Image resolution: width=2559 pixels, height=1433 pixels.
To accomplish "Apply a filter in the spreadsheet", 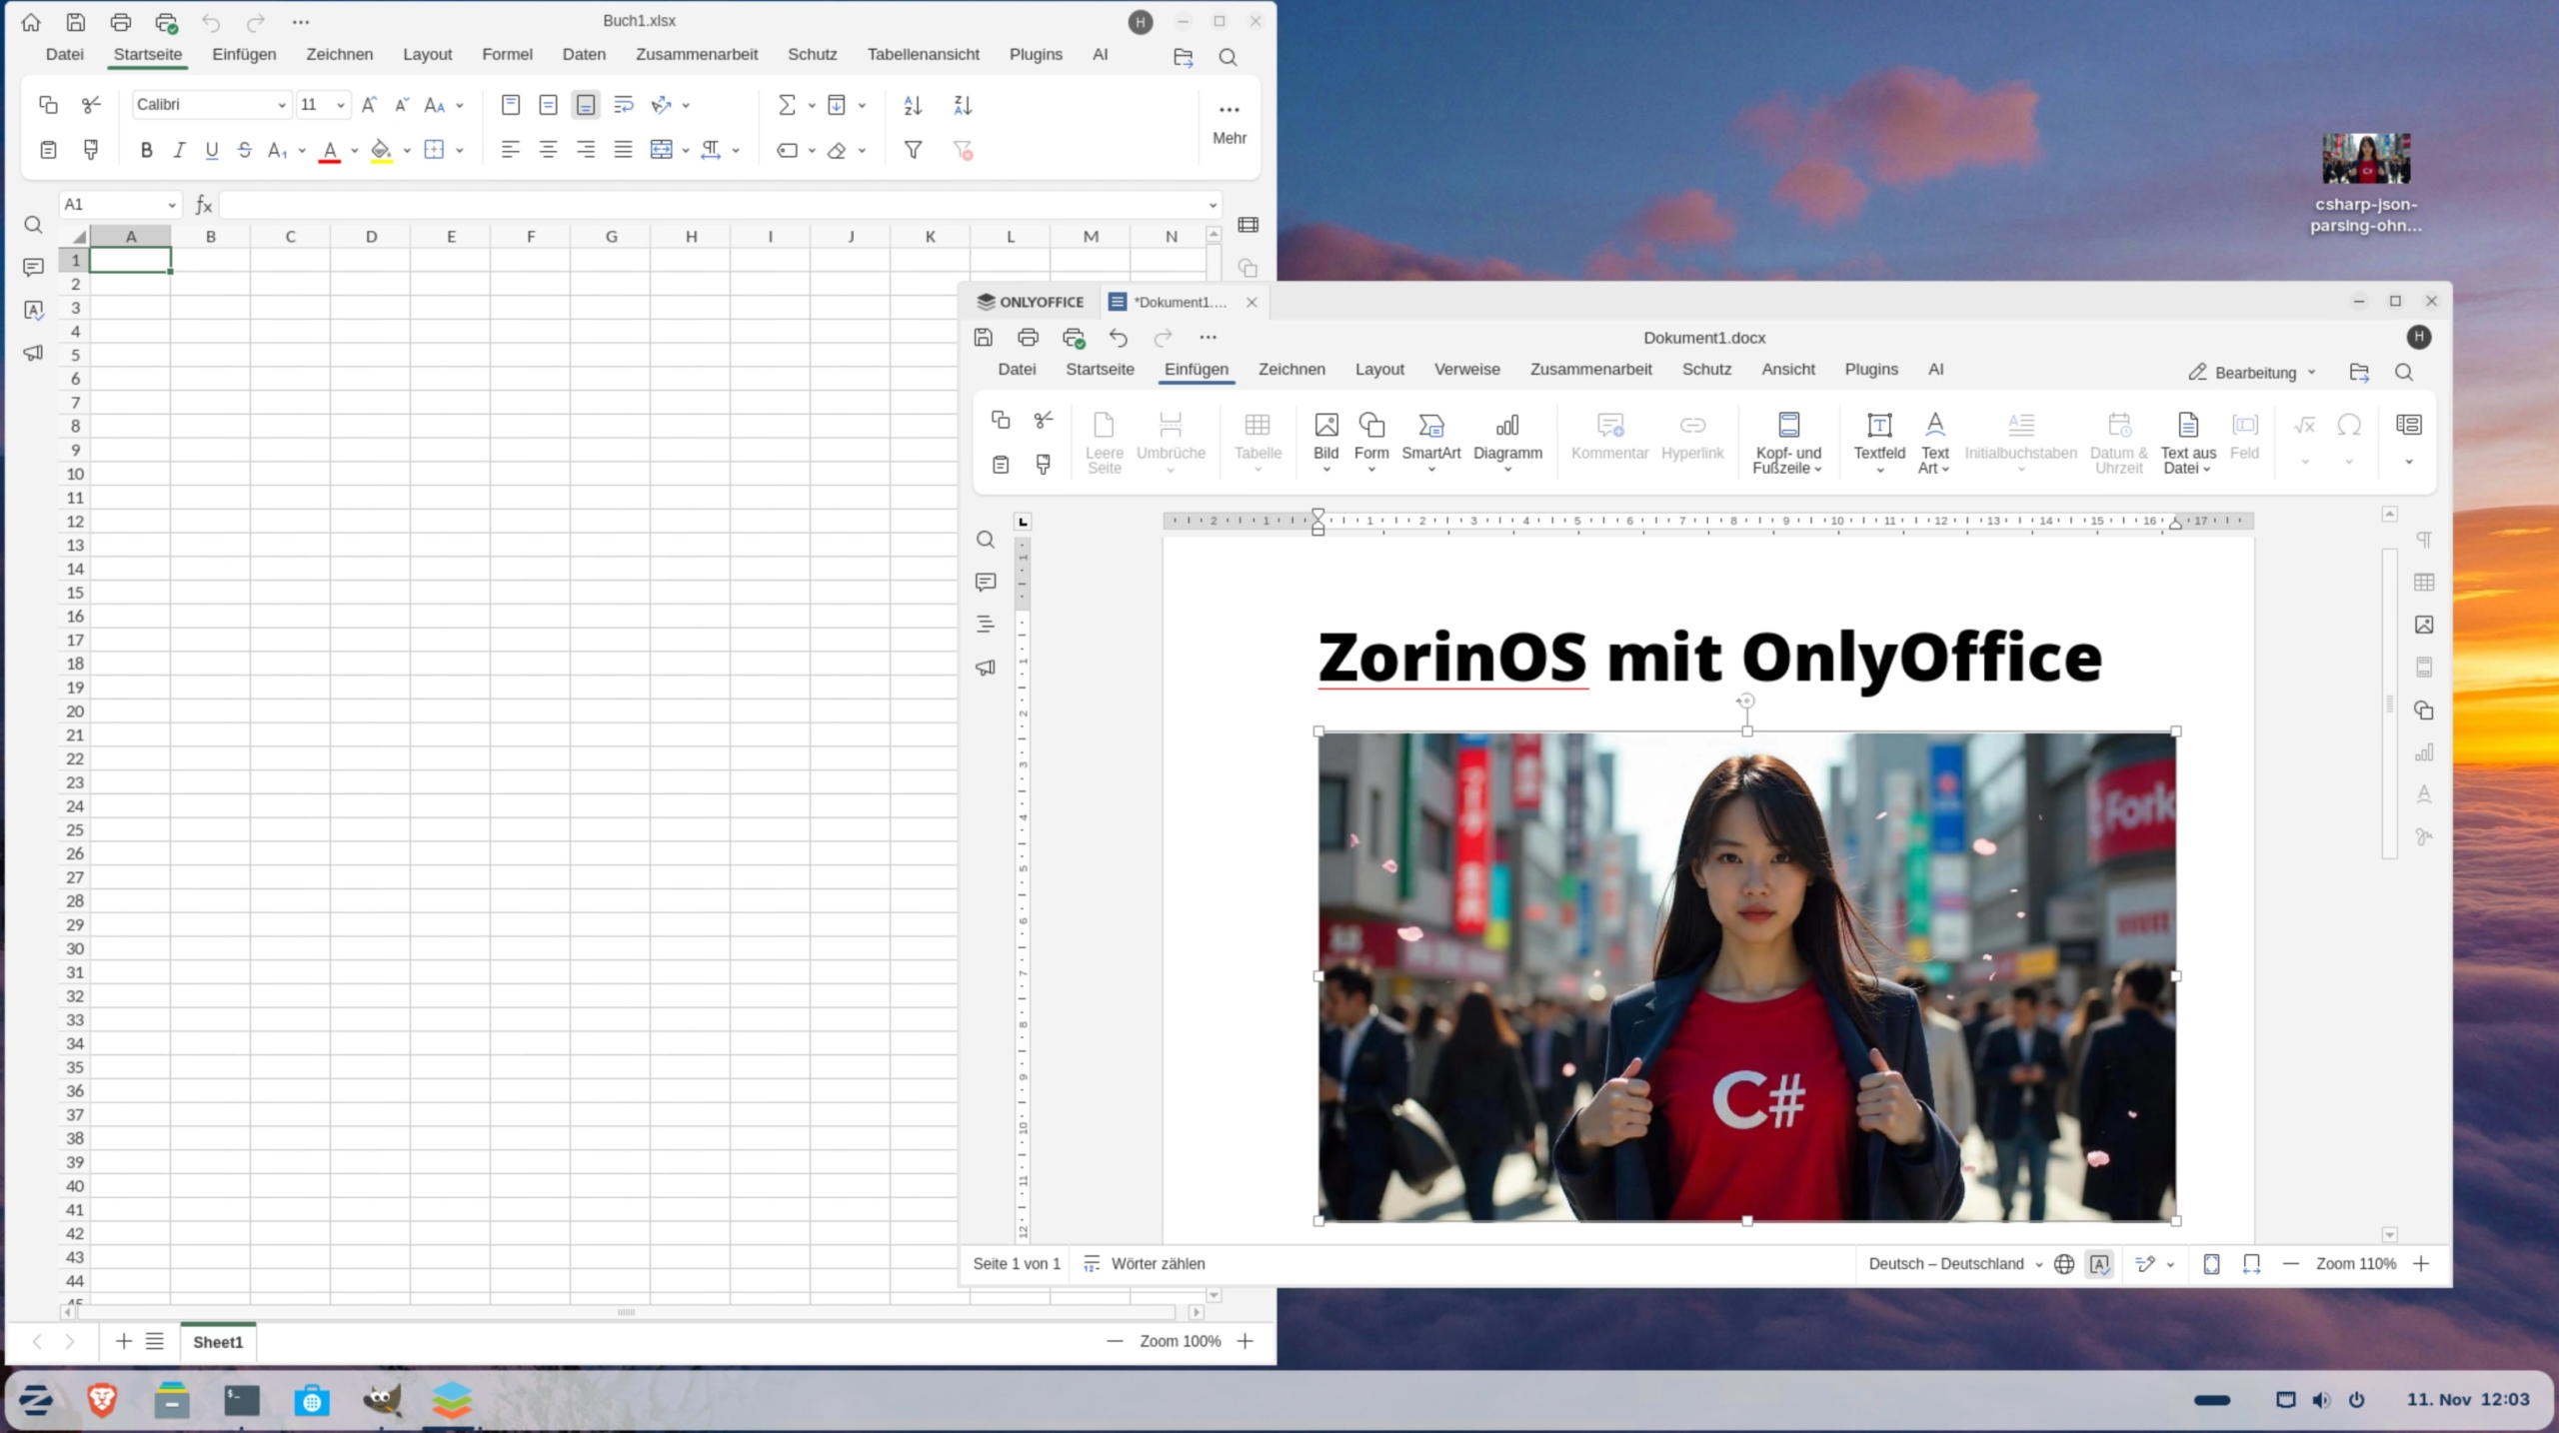I will point(912,150).
